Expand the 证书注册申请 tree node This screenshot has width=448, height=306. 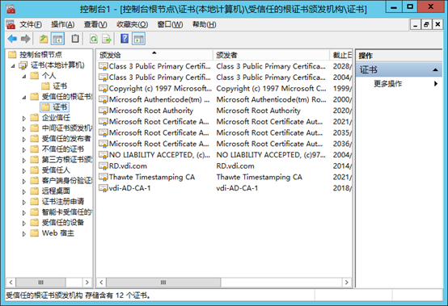pos(24,202)
